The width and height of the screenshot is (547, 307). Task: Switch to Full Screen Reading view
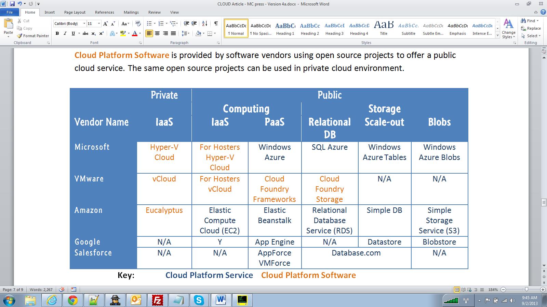[463, 290]
